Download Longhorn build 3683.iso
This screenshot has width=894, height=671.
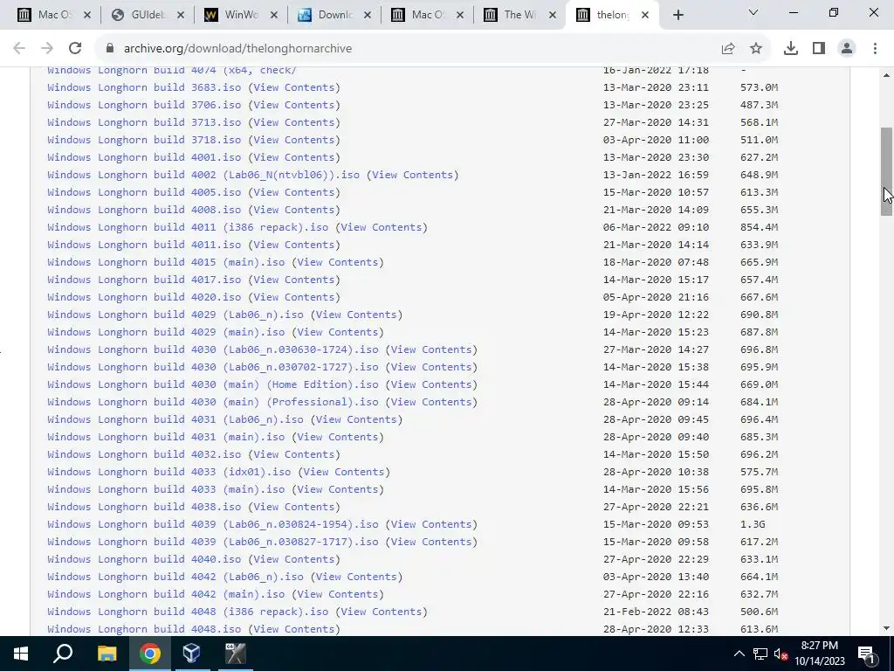[144, 87]
